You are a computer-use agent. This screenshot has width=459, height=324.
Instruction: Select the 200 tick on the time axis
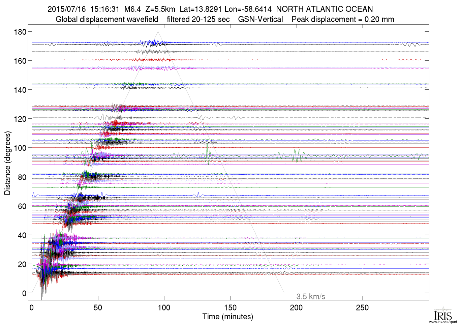coord(296,307)
